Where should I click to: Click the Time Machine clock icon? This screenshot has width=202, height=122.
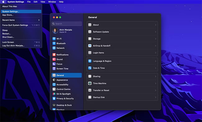pos(90,83)
